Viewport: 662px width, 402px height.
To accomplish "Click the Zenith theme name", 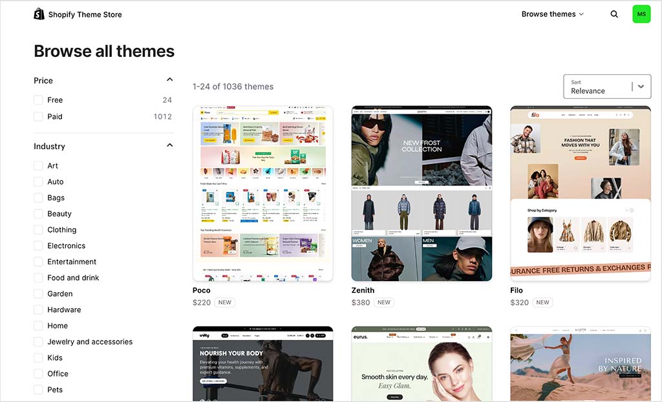I will click(x=363, y=290).
